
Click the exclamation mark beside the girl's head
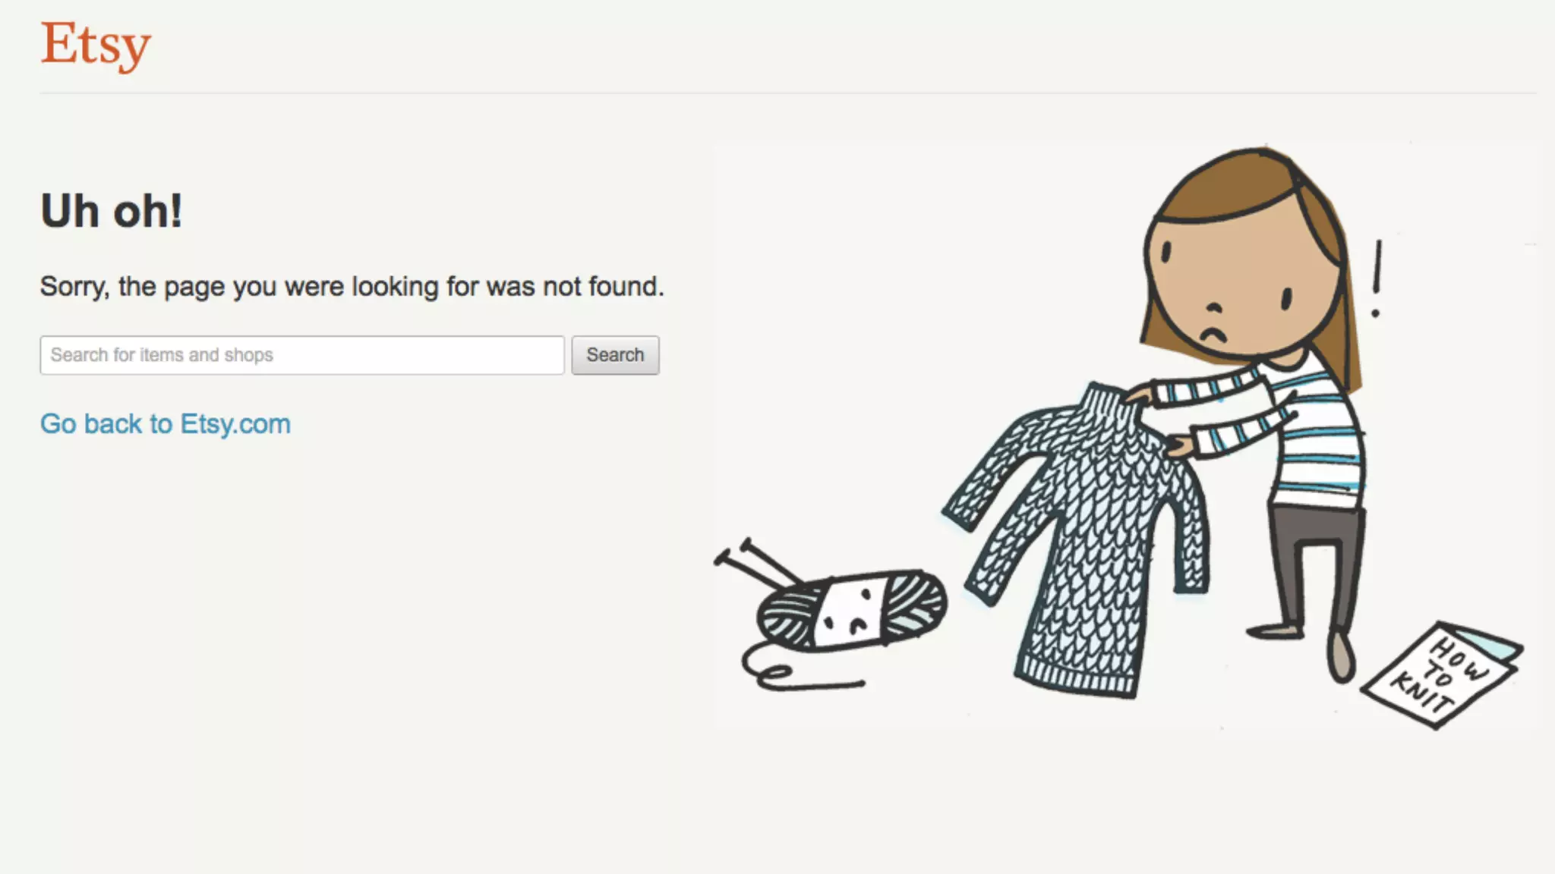(1377, 278)
